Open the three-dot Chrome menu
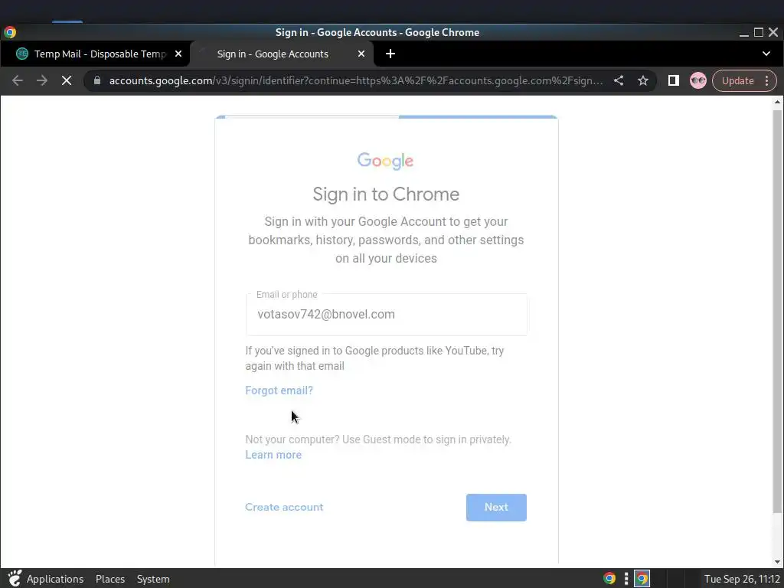 pos(767,80)
